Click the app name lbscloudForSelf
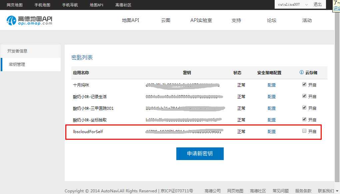Screen dimensions: 340x194 [x=88, y=131]
